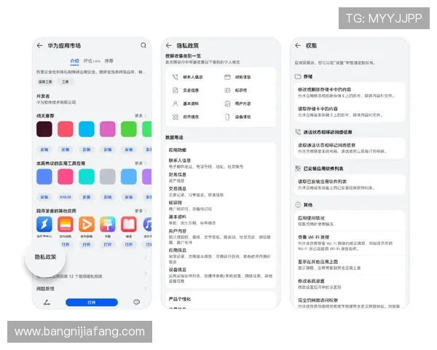Tap the 交易信息 document icon

coord(175,90)
